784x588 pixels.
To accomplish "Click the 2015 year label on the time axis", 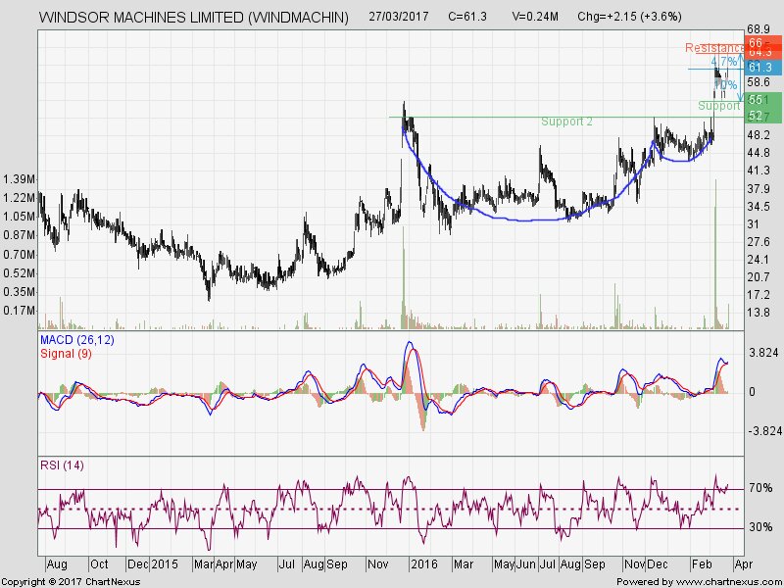I will pos(165,564).
